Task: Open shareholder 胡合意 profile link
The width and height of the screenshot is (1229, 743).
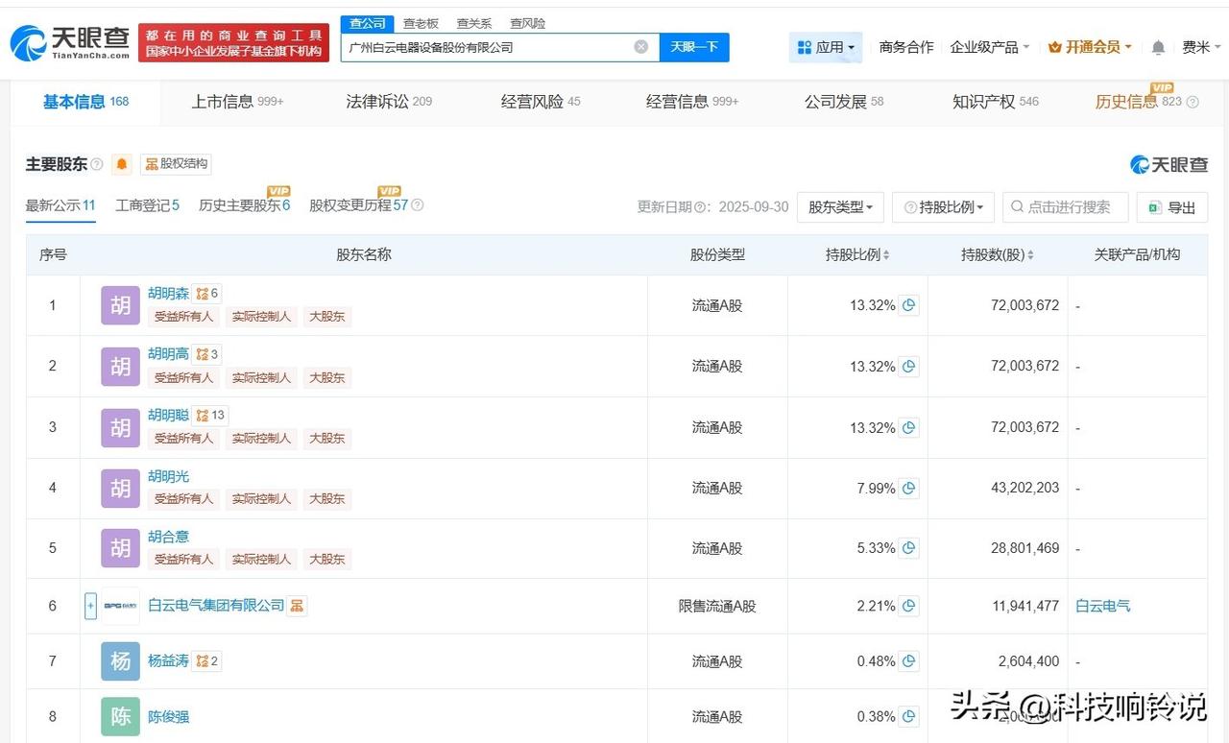Action: pos(168,537)
